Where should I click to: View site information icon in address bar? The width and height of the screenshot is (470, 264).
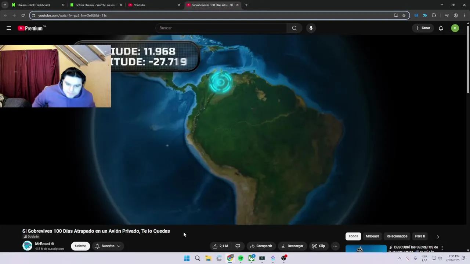(x=33, y=15)
